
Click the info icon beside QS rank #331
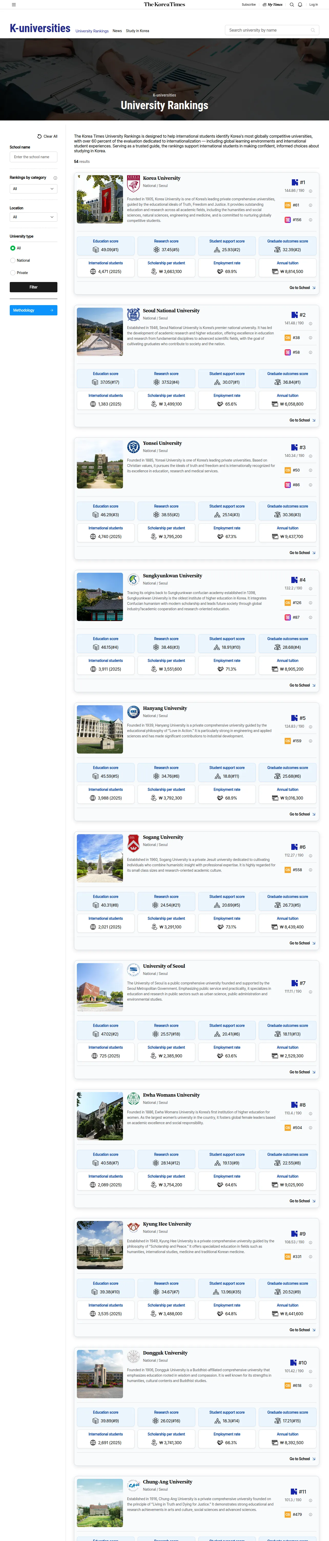click(x=311, y=1257)
